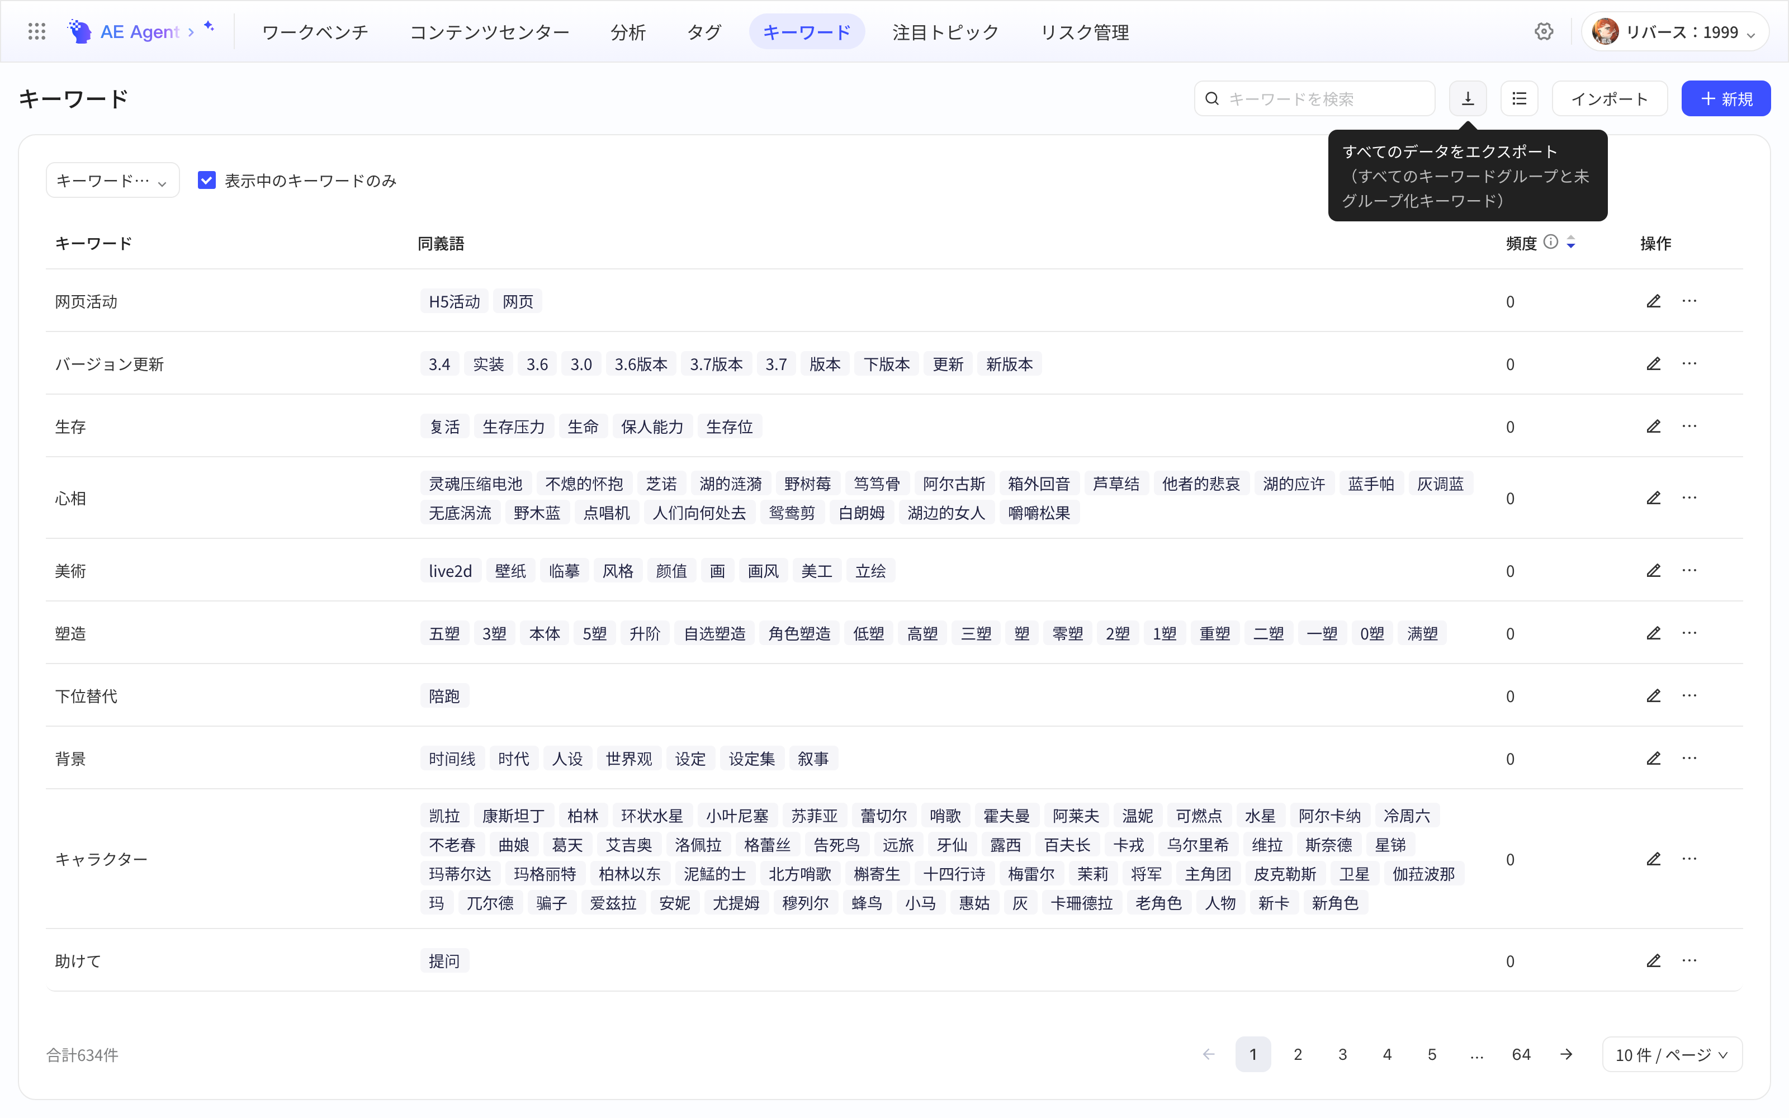Click the frequency info icon
Screen dimensions: 1789x1118
1551,242
